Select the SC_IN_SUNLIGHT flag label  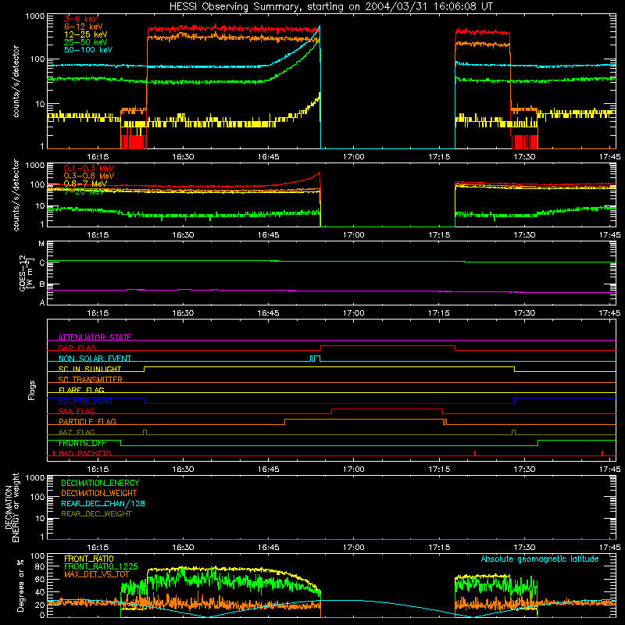(x=90, y=369)
